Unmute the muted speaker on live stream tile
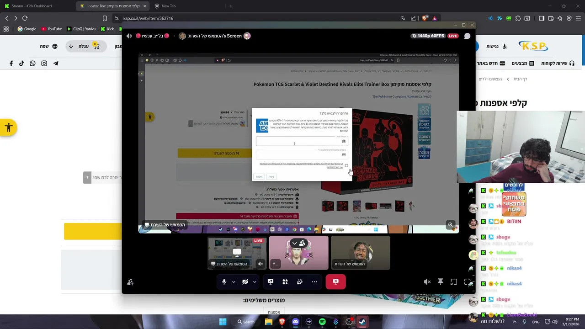Viewport: 585px width, 329px height. coord(261,264)
